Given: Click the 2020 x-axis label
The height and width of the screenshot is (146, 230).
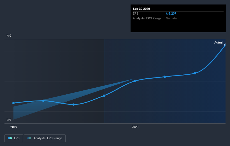Looking at the screenshot, I should (135, 127).
